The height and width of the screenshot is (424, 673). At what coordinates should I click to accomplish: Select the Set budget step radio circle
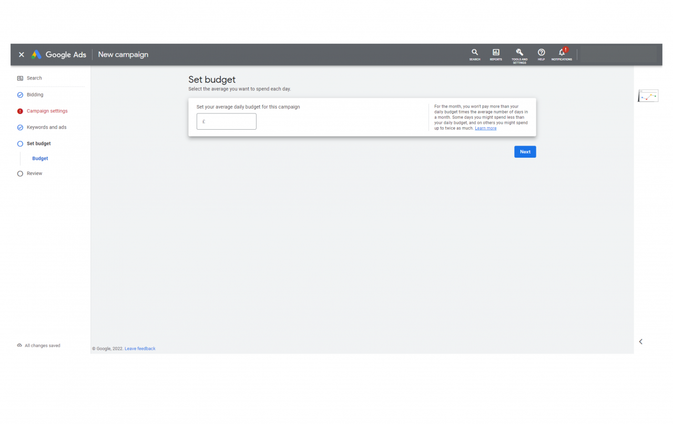(x=19, y=143)
